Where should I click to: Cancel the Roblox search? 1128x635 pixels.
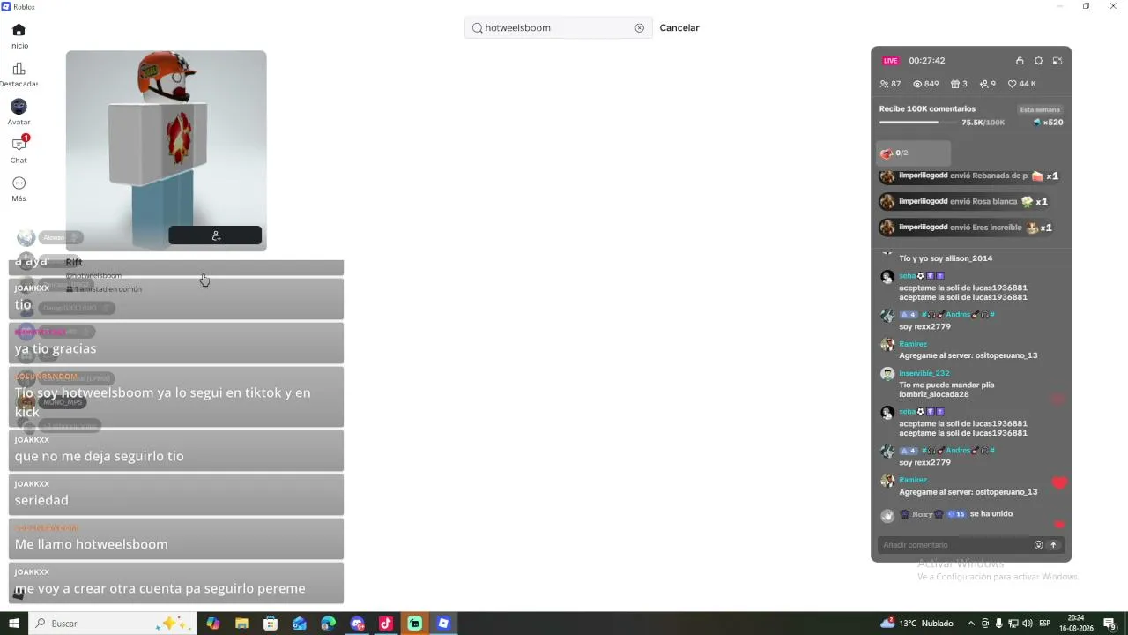point(679,28)
